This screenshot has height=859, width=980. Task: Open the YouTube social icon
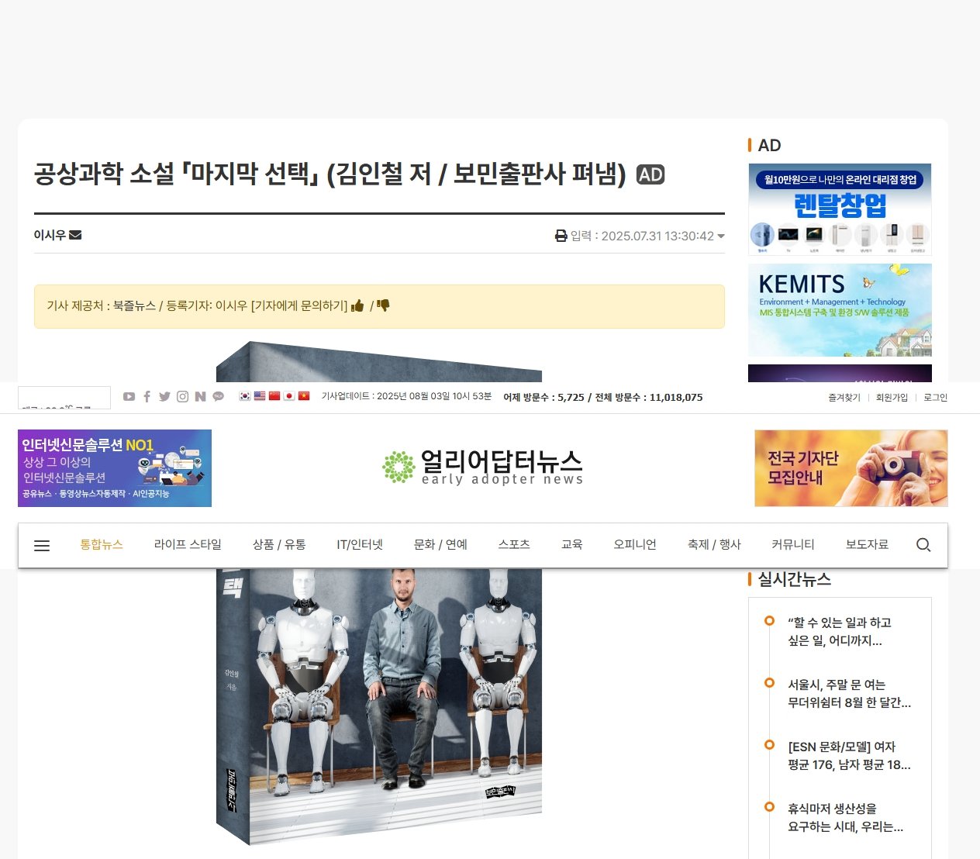click(x=129, y=397)
